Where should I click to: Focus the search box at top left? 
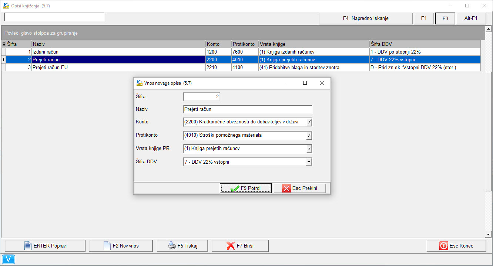click(x=54, y=17)
